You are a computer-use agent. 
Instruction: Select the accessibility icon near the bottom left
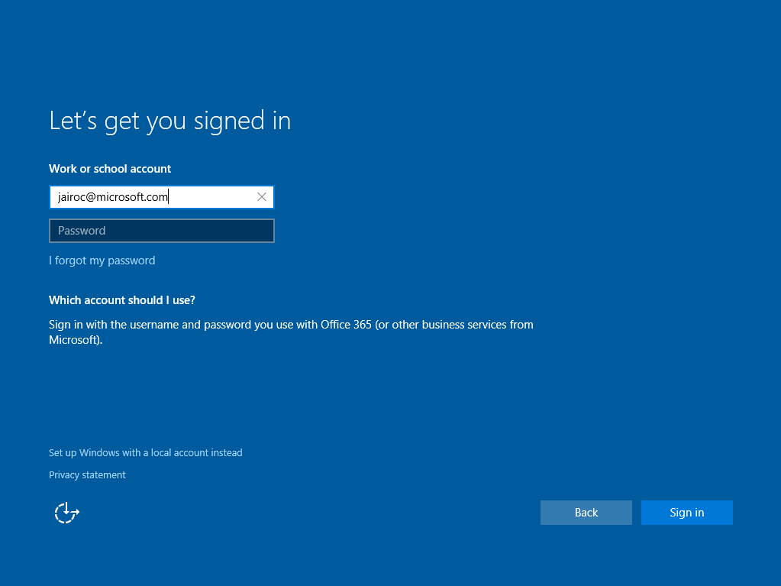point(66,512)
